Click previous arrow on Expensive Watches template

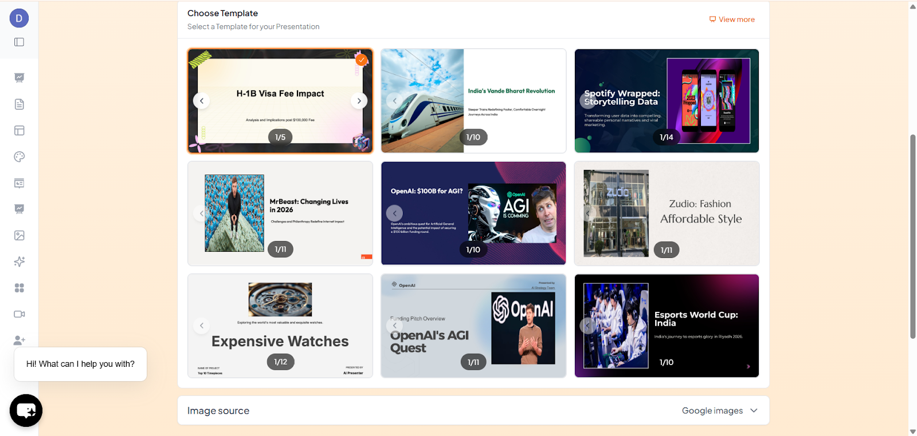[x=201, y=326]
